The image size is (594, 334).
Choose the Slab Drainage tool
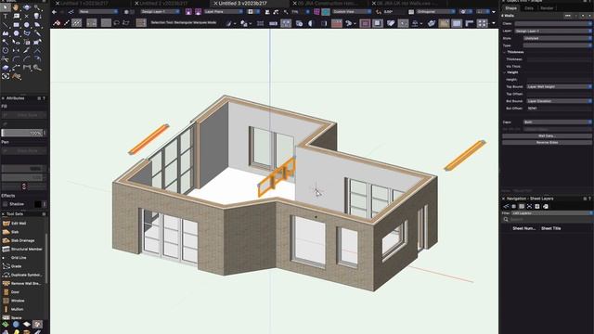point(22,240)
